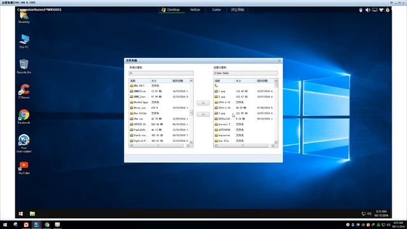Go up one level in remote file list
The image size is (407, 229).
[216, 86]
